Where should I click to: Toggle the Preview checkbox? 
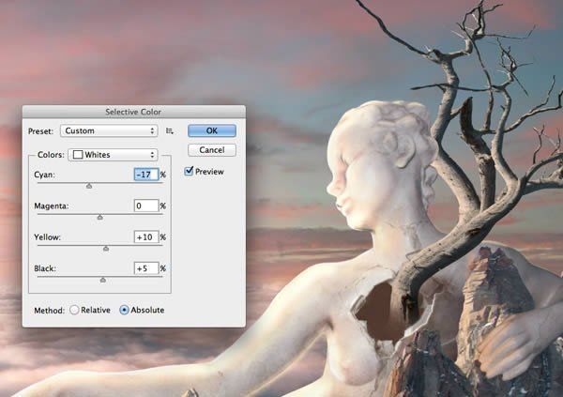pyautogui.click(x=189, y=172)
